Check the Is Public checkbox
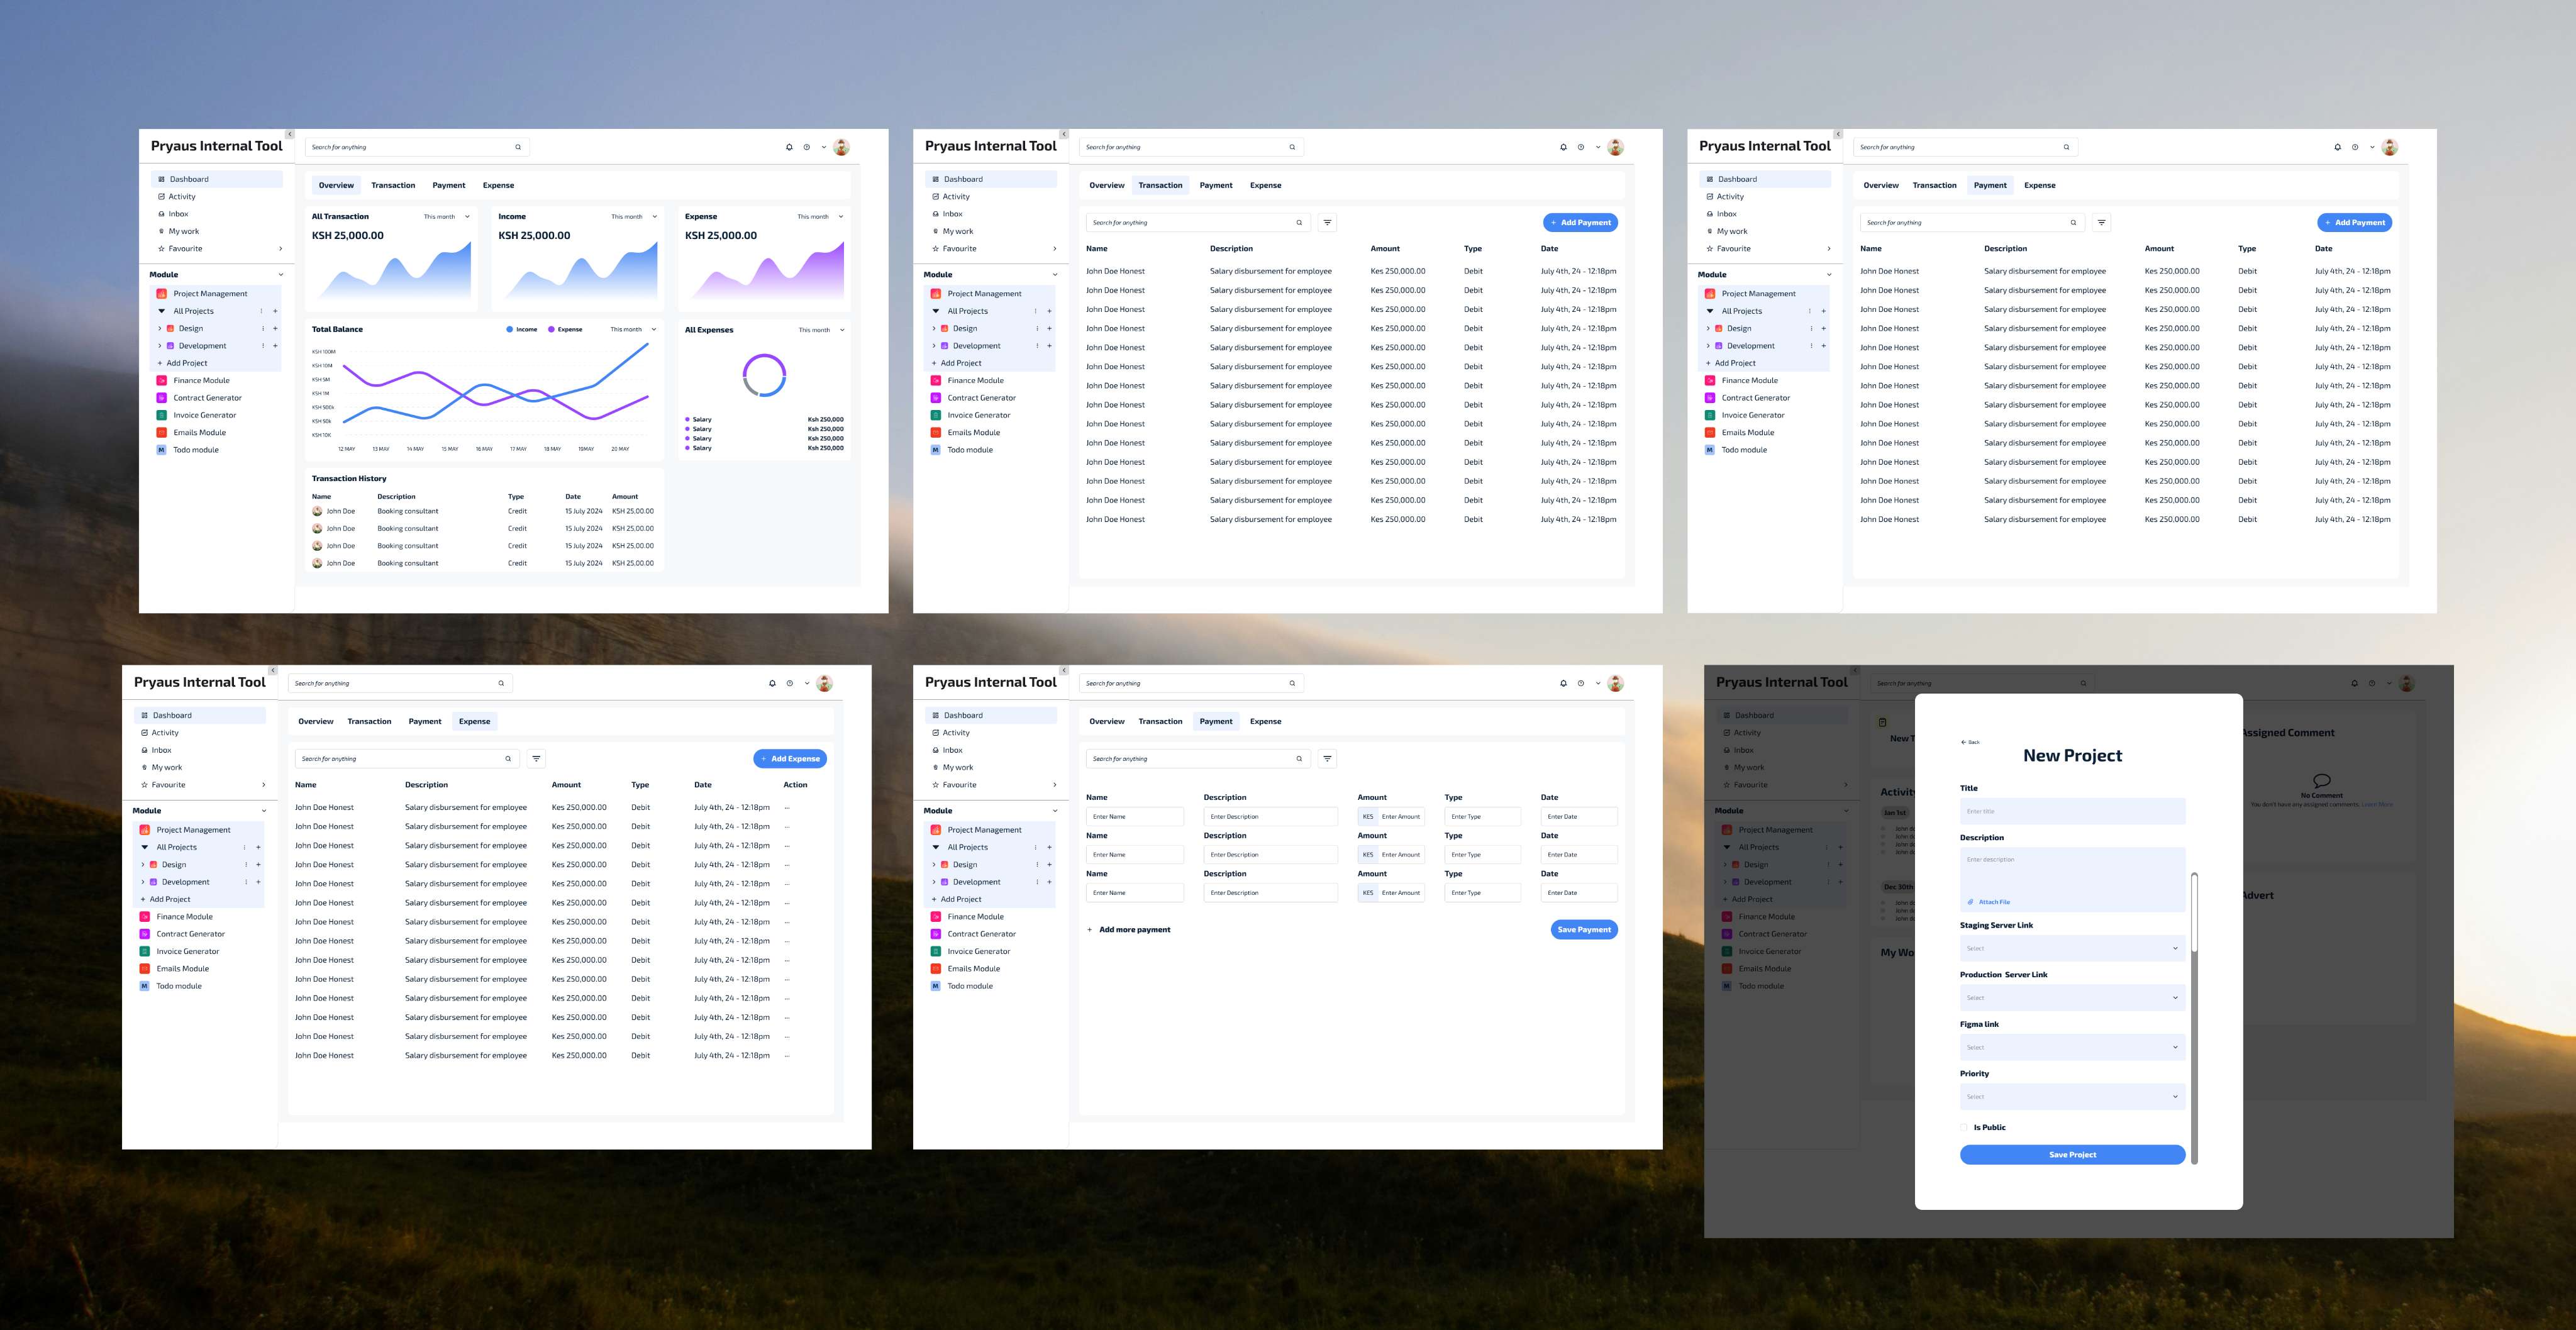The image size is (2576, 1330). click(x=1964, y=1127)
